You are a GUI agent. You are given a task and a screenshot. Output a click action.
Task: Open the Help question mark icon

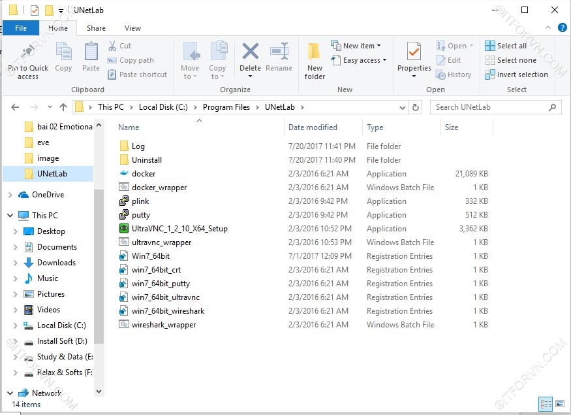pyautogui.click(x=562, y=28)
